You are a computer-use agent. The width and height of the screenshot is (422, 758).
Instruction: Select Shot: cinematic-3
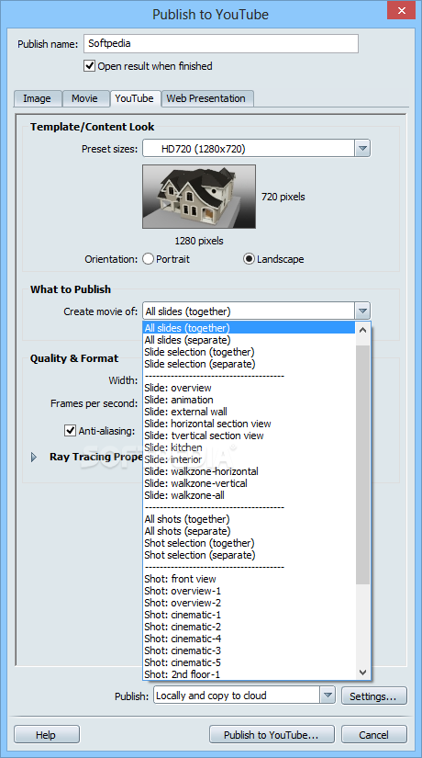[250, 651]
